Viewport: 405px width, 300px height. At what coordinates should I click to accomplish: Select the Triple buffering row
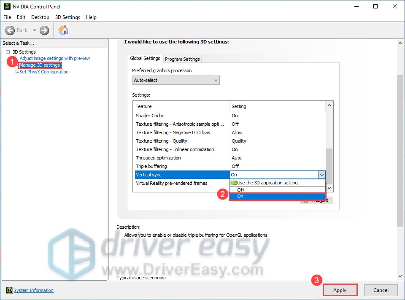[229, 166]
